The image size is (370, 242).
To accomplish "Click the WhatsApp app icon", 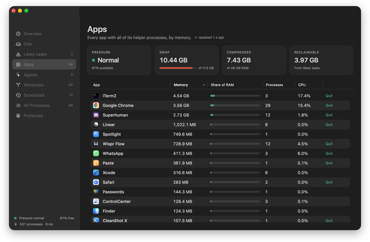I will [x=96, y=153].
